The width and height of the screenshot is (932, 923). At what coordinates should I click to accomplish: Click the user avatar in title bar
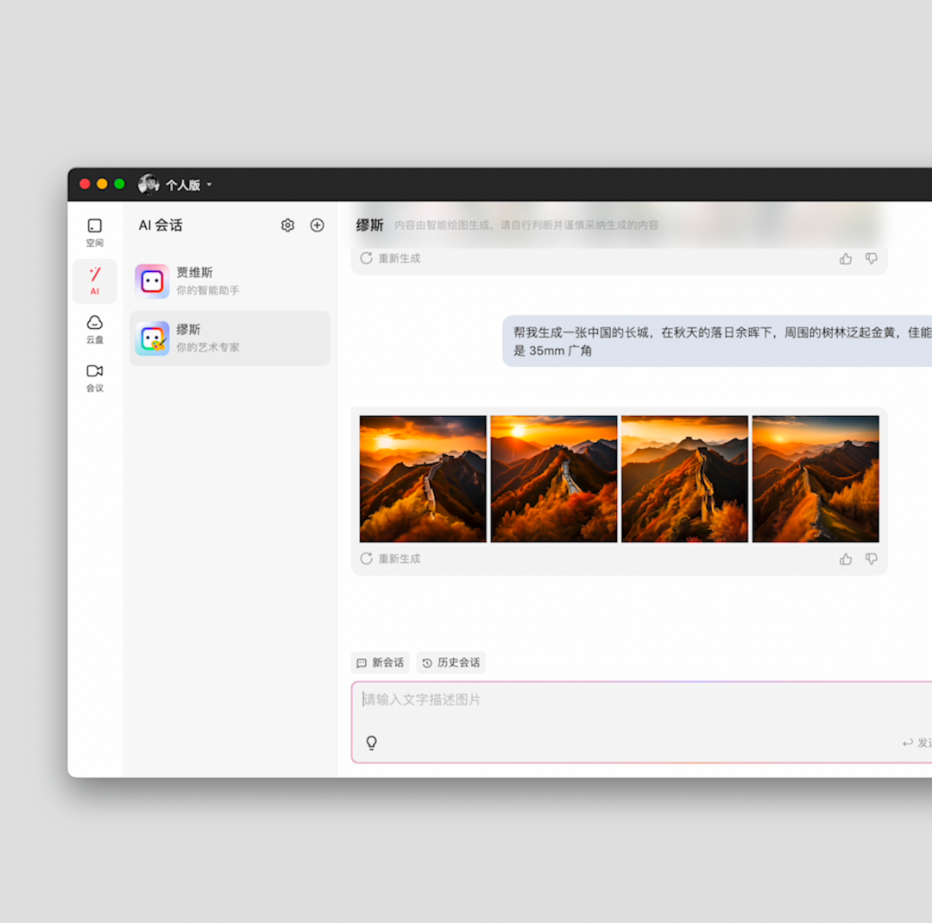148,184
